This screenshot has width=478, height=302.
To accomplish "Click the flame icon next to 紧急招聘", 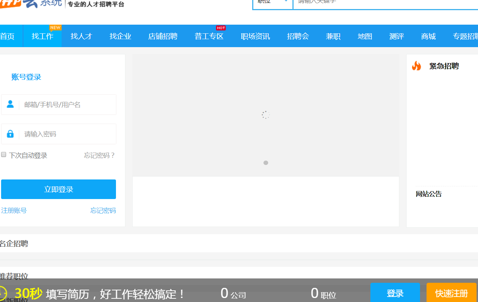I will [416, 66].
